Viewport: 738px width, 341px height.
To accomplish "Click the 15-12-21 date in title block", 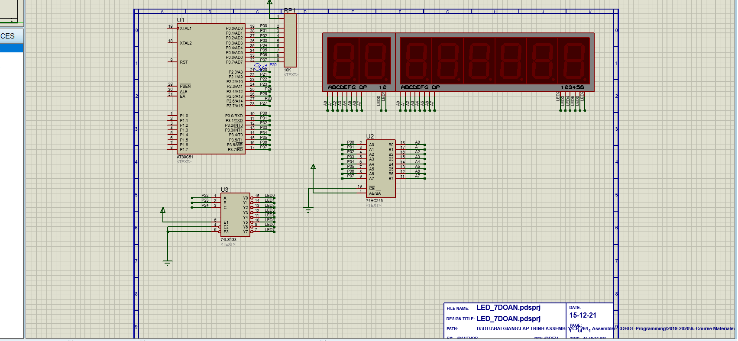I will pyautogui.click(x=583, y=315).
